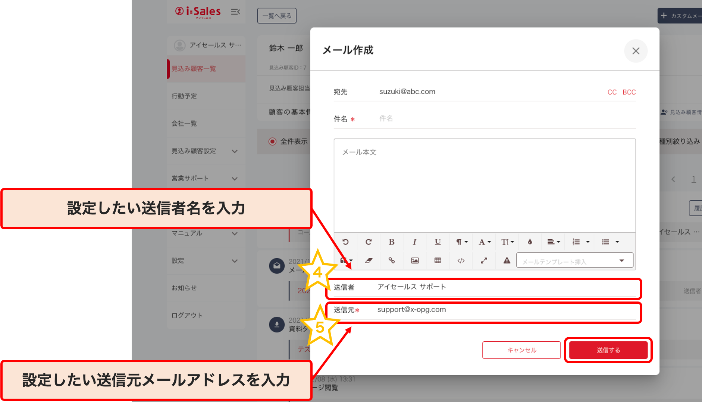The width and height of the screenshot is (702, 402).
Task: Open the HTML code view
Action: click(461, 261)
